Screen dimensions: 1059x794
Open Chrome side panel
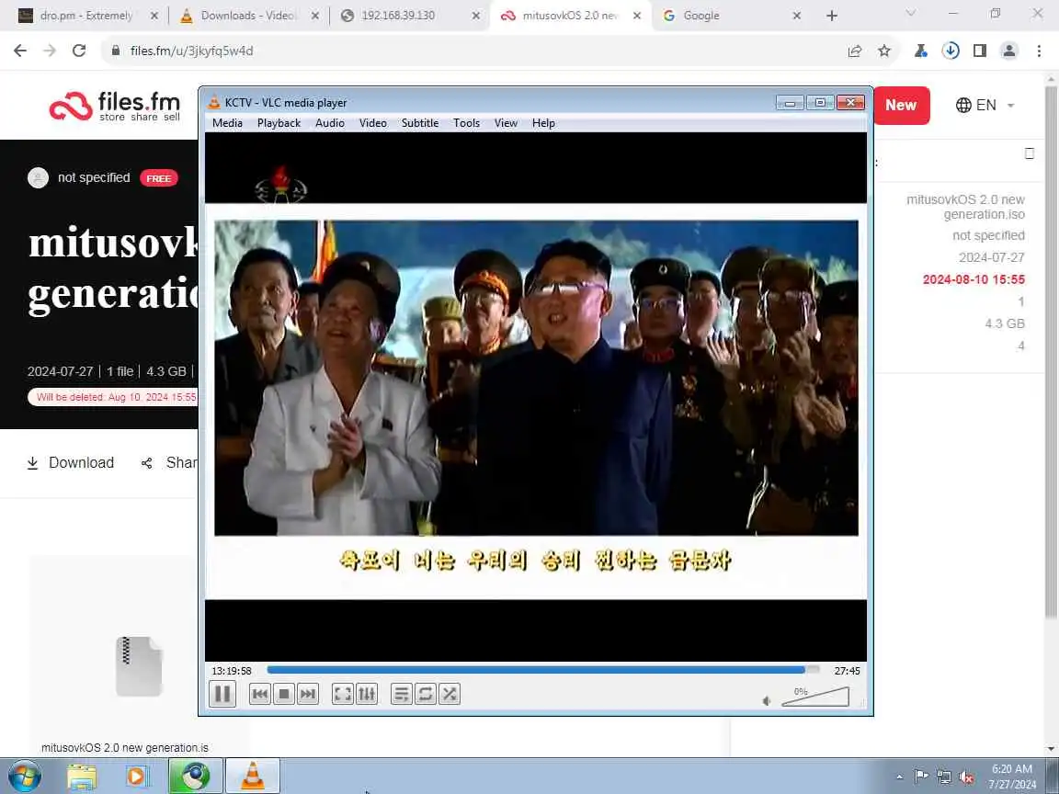[979, 51]
